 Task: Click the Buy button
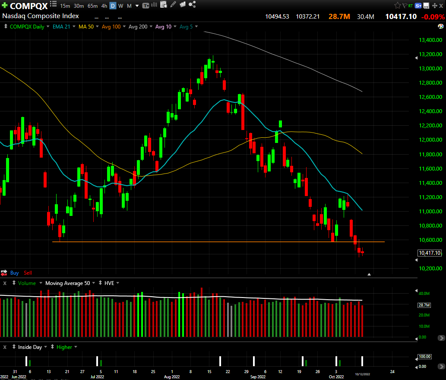pos(15,273)
